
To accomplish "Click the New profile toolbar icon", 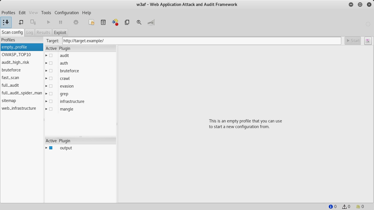I will 21,22.
